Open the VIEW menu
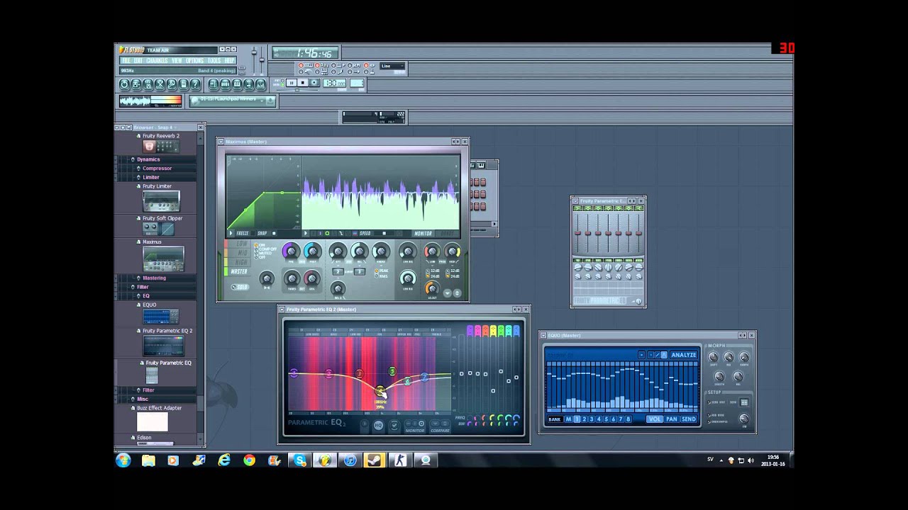908x510 pixels. [177, 60]
